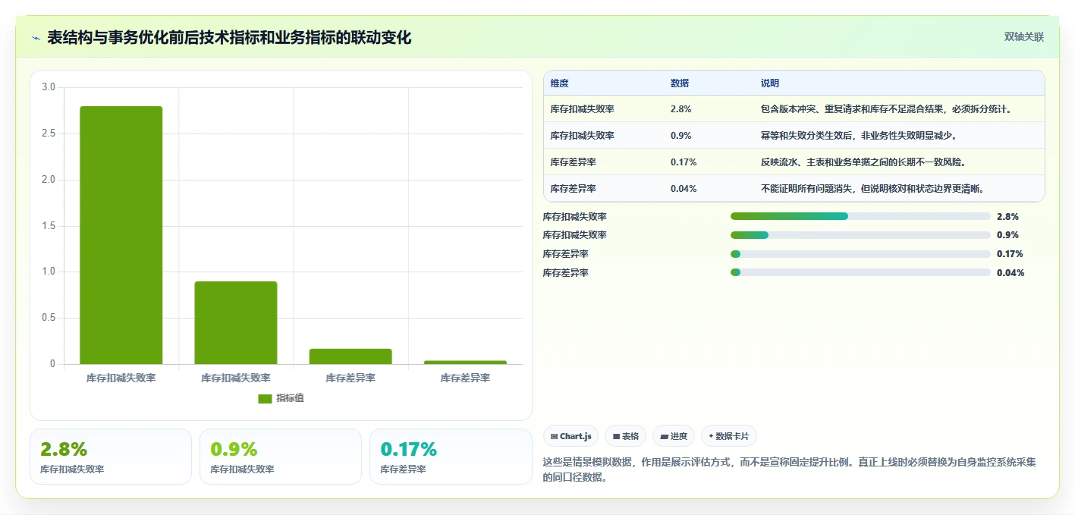Click the 2.5 y-axis tick label
1075x515 pixels.
49,133
